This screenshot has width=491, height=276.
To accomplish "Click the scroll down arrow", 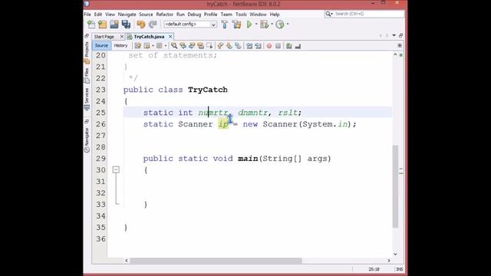I will (395, 254).
